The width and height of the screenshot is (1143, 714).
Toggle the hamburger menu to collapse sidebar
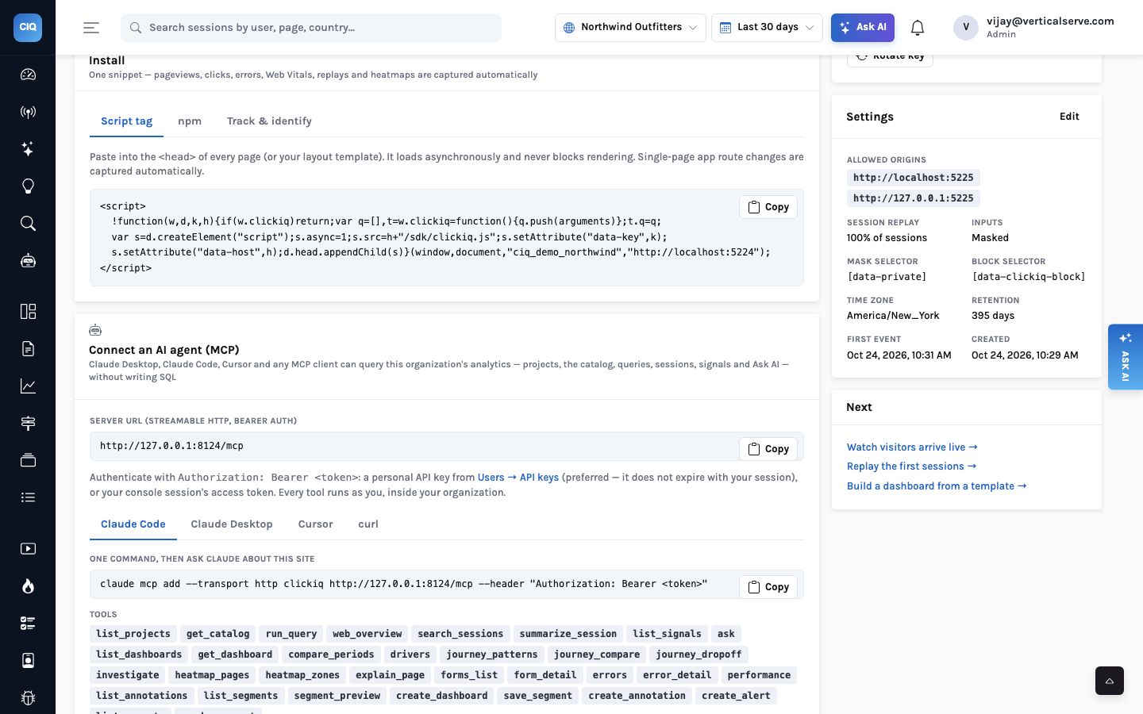(x=91, y=28)
